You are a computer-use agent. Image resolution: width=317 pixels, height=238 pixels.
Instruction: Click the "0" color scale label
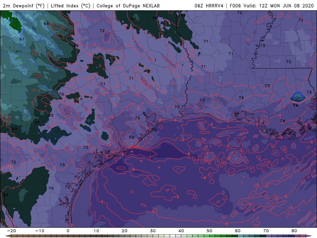tap(68, 231)
